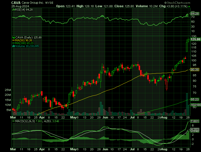Click the 65.23 MA(200) tag on right axis
The image size is (201, 152).
[x=195, y=99]
